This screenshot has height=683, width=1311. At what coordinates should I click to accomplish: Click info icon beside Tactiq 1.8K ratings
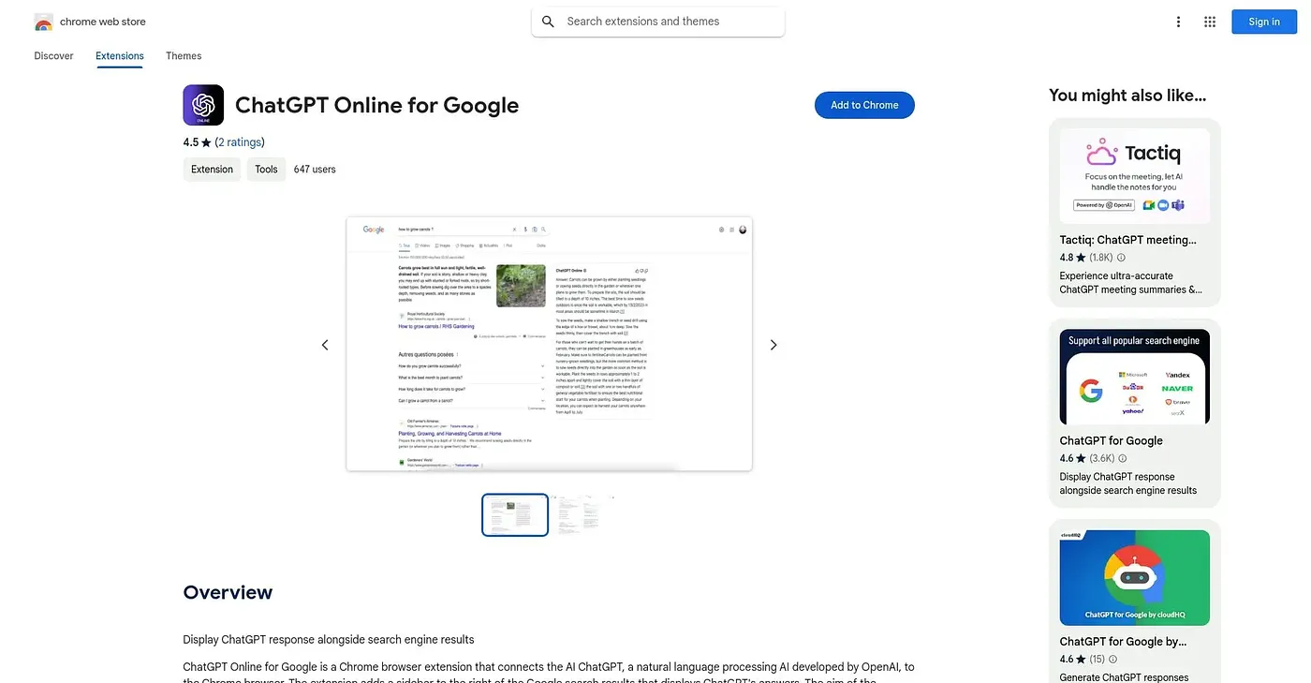1121,258
